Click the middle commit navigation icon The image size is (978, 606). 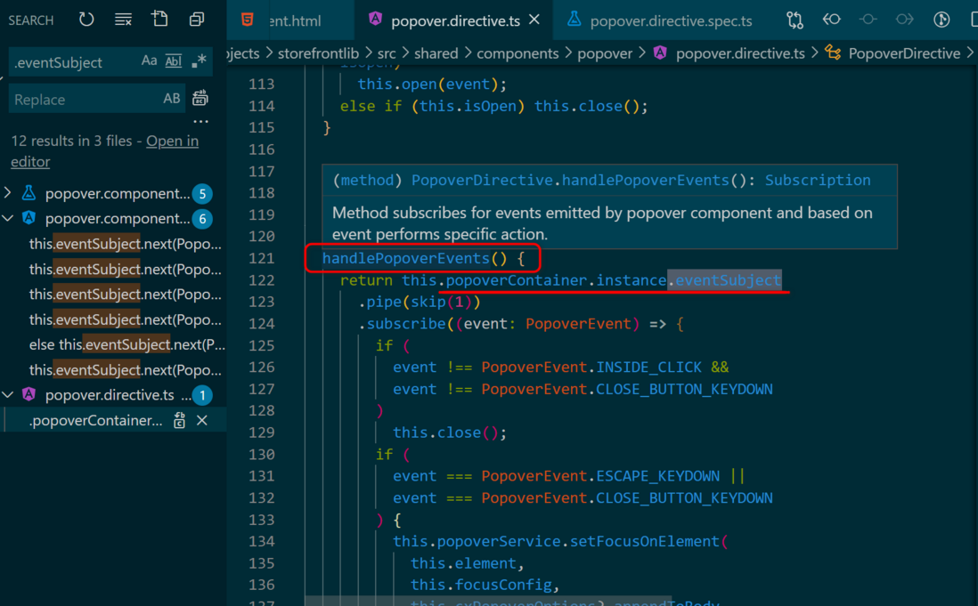[868, 20]
